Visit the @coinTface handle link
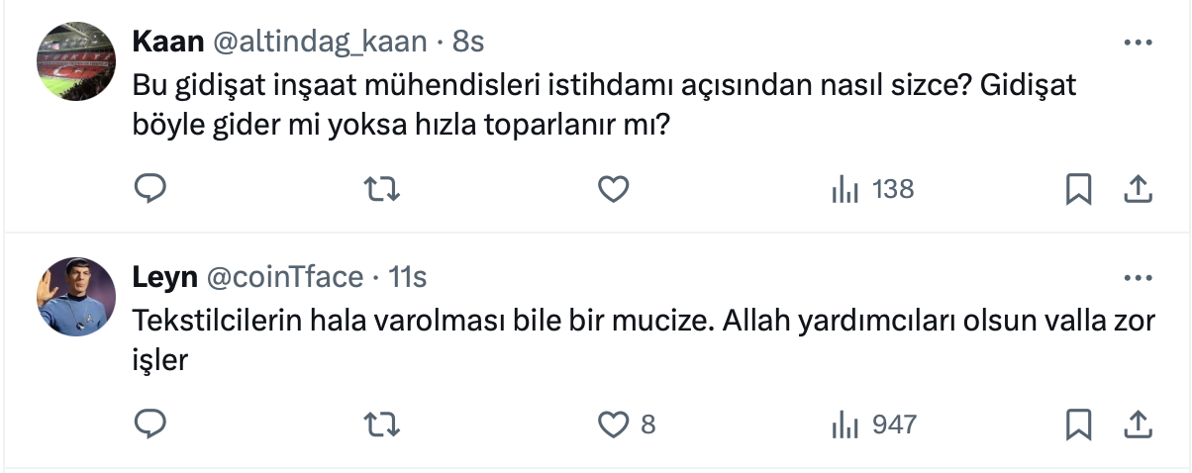The width and height of the screenshot is (1192, 473). 283,277
